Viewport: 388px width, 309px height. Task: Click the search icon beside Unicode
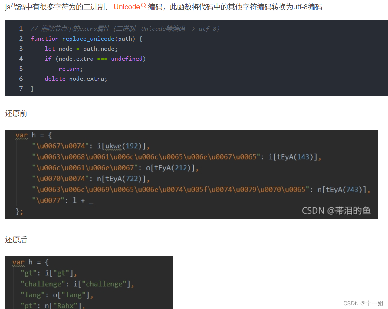144,5
